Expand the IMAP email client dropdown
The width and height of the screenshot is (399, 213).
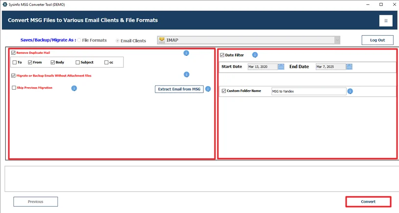point(337,40)
